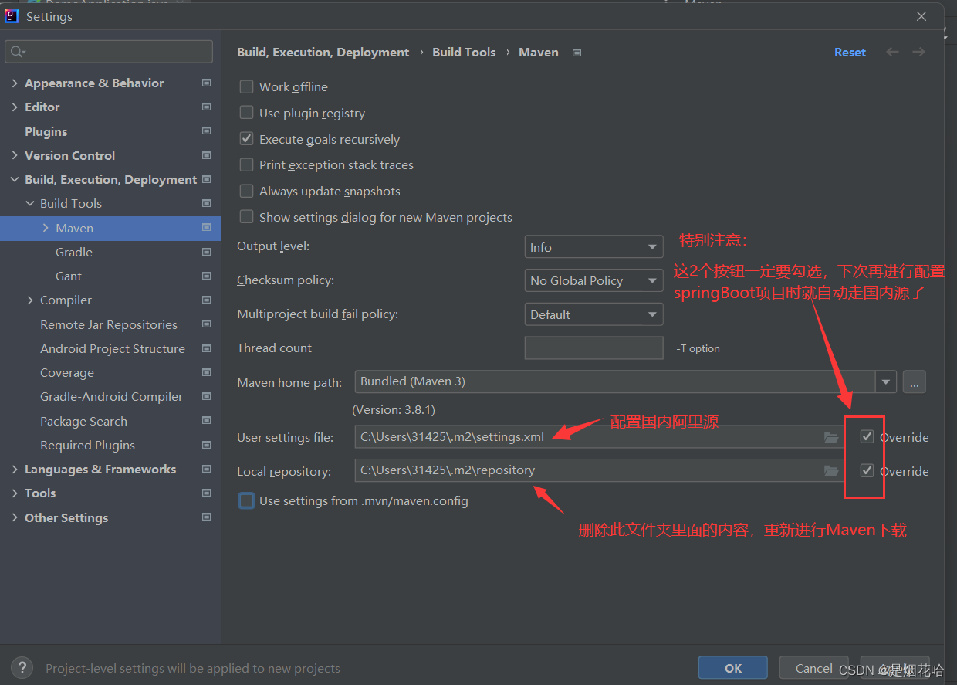This screenshot has width=957, height=685.
Task: Expand the Appearance & Behavior section
Action: pos(15,83)
